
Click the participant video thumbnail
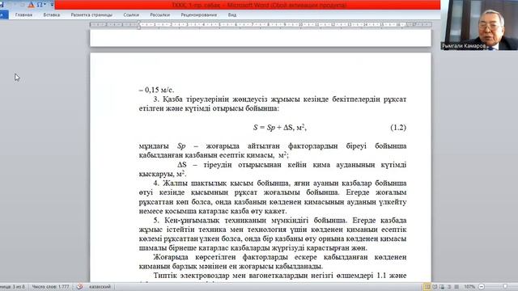[479, 25]
